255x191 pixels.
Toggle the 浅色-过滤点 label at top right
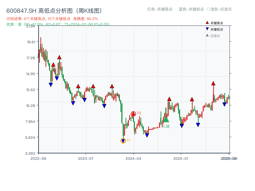220,10
